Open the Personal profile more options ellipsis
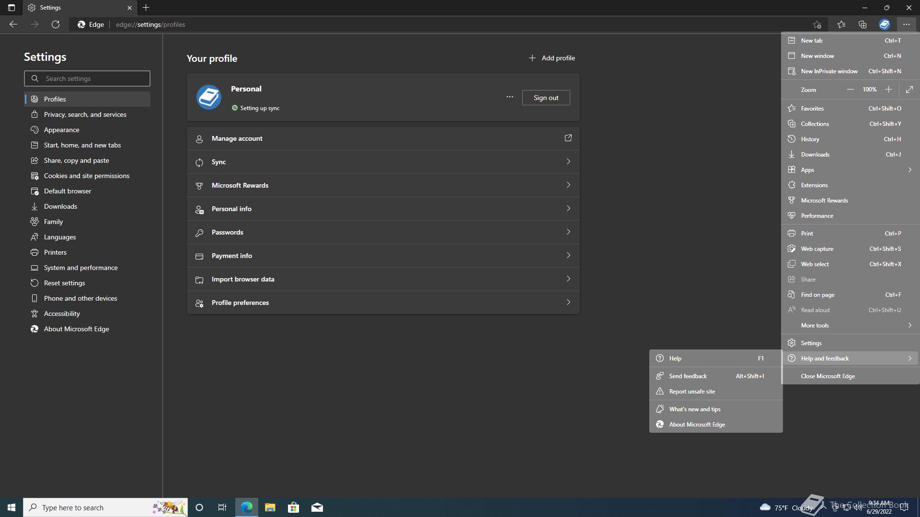This screenshot has height=517, width=920. pyautogui.click(x=510, y=97)
